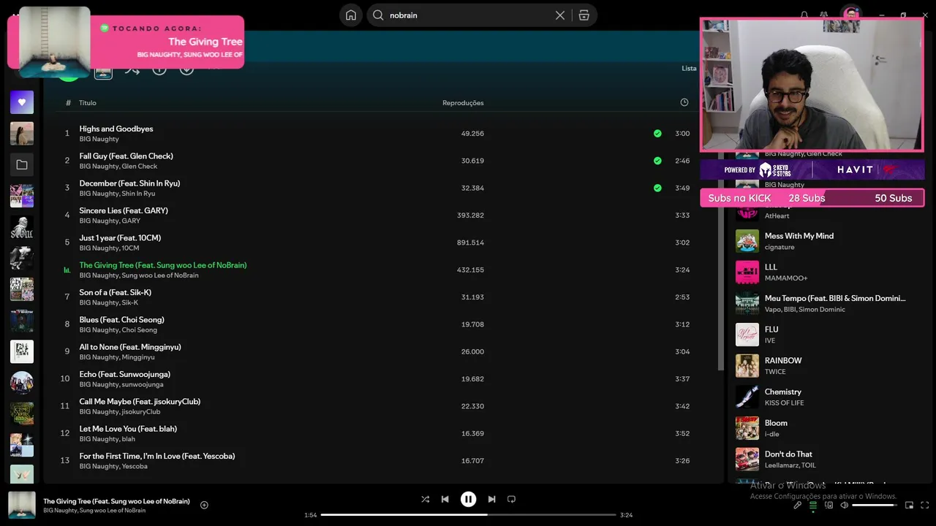The image size is (936, 526).
Task: Open artist sunwoojunga under Echo
Action: click(x=143, y=384)
